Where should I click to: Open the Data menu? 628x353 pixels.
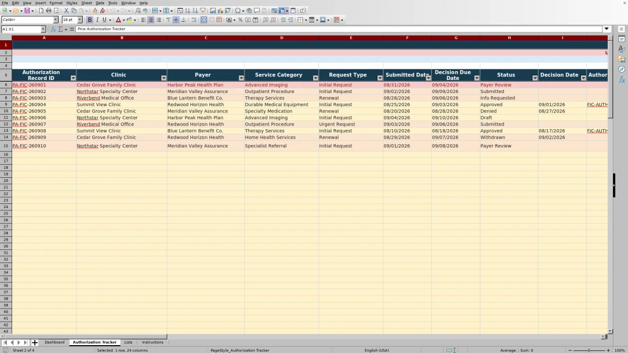click(x=100, y=3)
